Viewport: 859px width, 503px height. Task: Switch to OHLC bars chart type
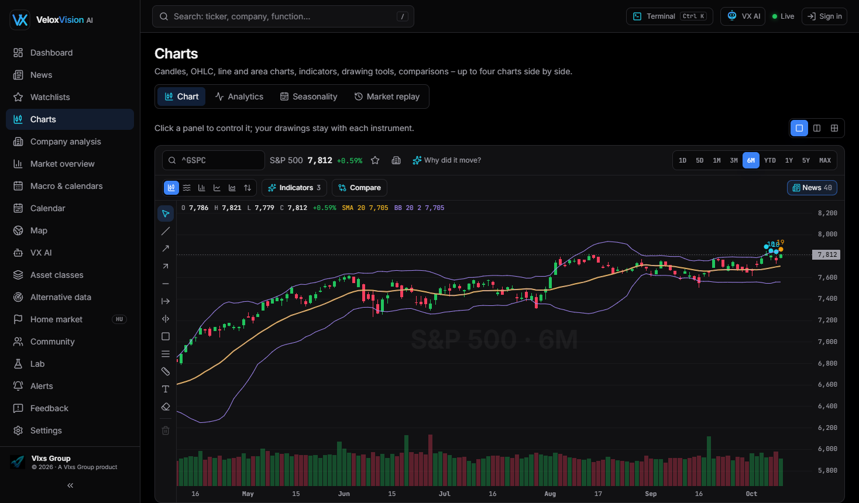[x=202, y=188]
